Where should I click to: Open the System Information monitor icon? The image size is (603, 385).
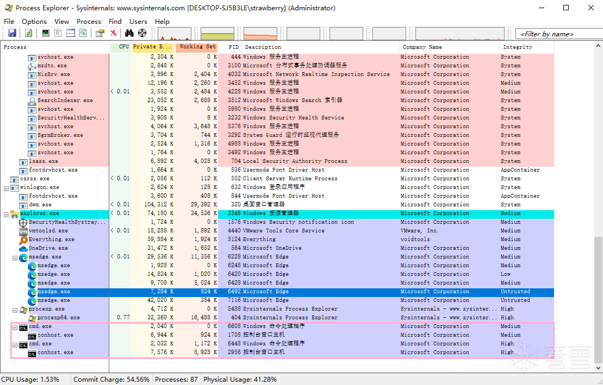[x=45, y=33]
